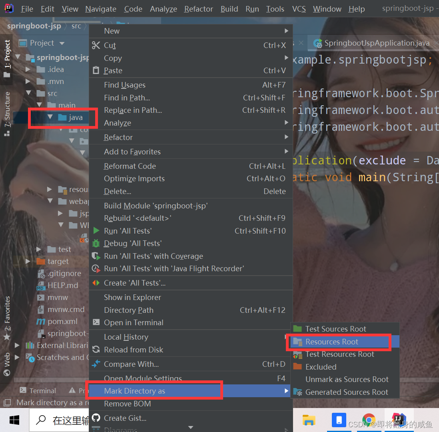Image resolution: width=439 pixels, height=432 pixels.
Task: Click the Windows taskbar search box
Action: [59, 420]
